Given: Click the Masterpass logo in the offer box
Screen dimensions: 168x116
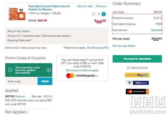Looking at the screenshot, I should pos(82,76).
